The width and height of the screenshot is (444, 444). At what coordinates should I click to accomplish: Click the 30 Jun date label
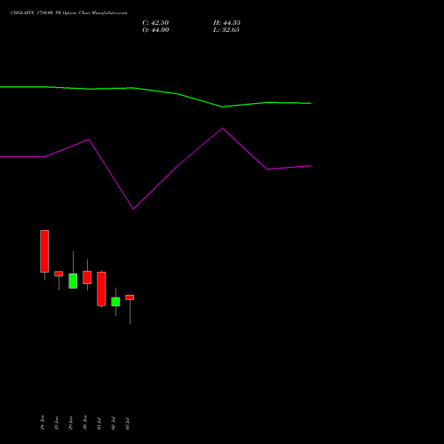[x=85, y=423]
